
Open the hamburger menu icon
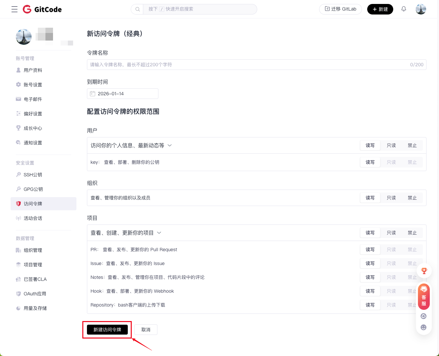tap(14, 9)
